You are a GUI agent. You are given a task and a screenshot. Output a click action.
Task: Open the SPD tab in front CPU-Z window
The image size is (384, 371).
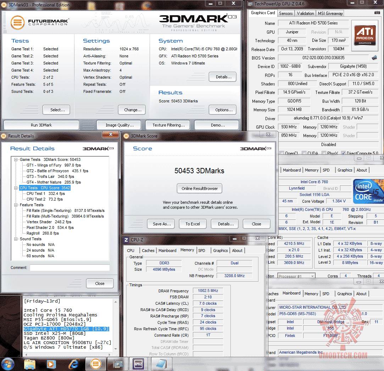(202, 251)
